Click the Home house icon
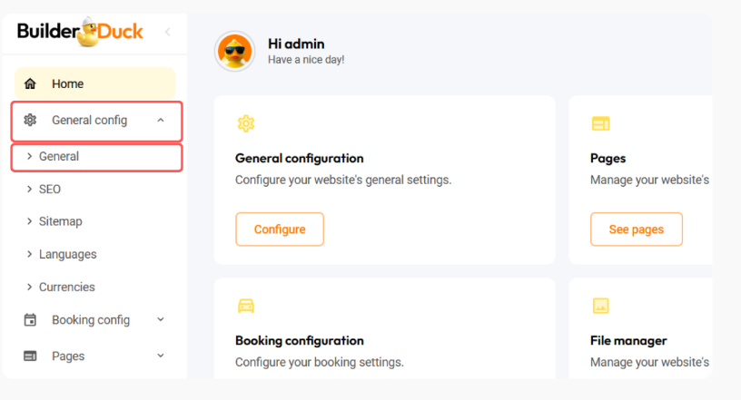The image size is (741, 400). tap(30, 84)
